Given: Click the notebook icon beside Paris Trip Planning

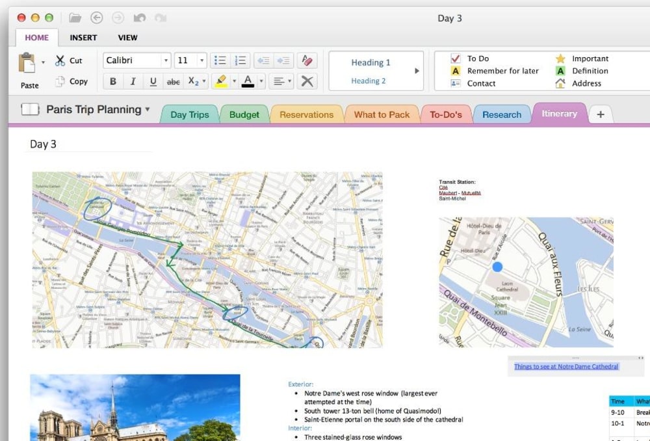Looking at the screenshot, I should (x=30, y=109).
